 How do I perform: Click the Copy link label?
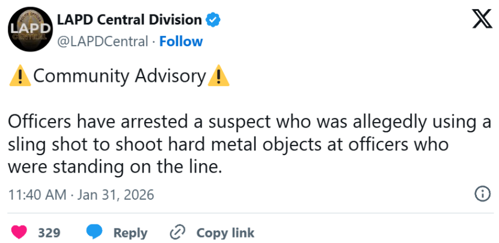[225, 233]
